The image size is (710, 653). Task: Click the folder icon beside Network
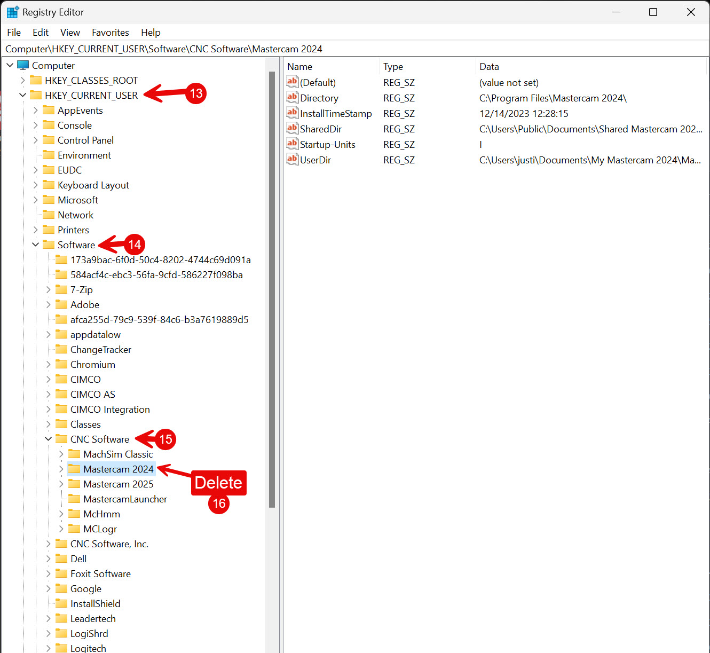pyautogui.click(x=49, y=215)
